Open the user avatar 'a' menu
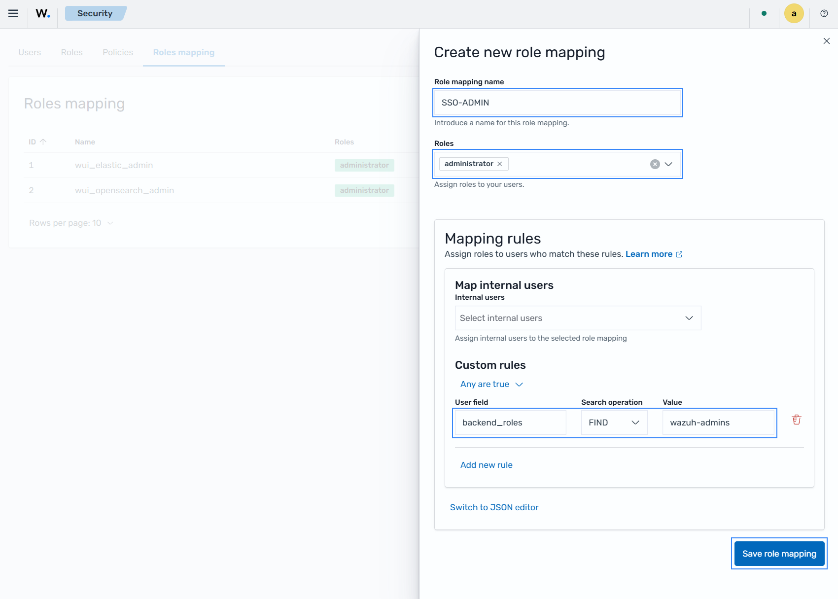The image size is (838, 599). pos(794,13)
